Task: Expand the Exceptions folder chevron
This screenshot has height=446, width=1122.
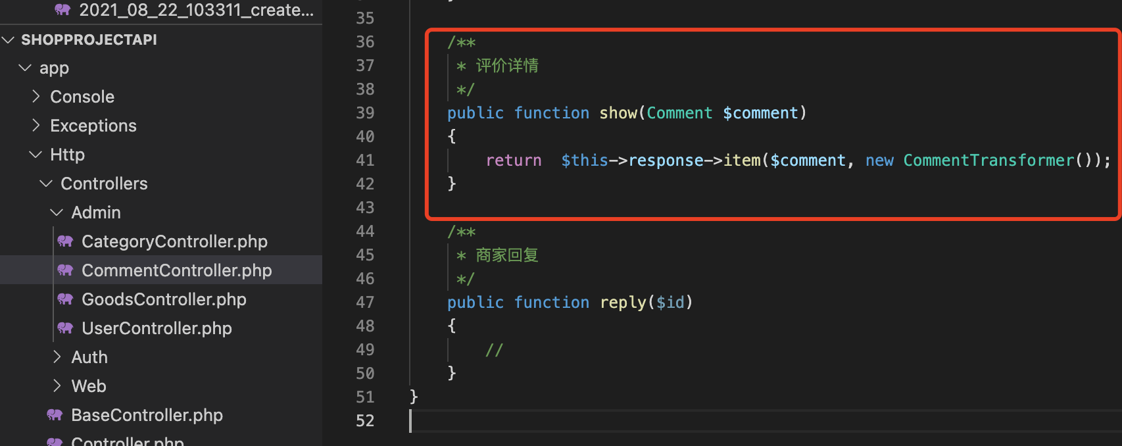Action: 36,126
